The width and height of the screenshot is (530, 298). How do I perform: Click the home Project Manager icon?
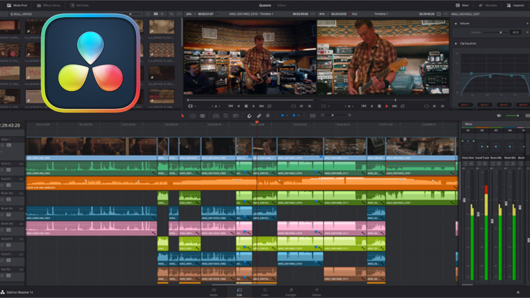[518, 292]
